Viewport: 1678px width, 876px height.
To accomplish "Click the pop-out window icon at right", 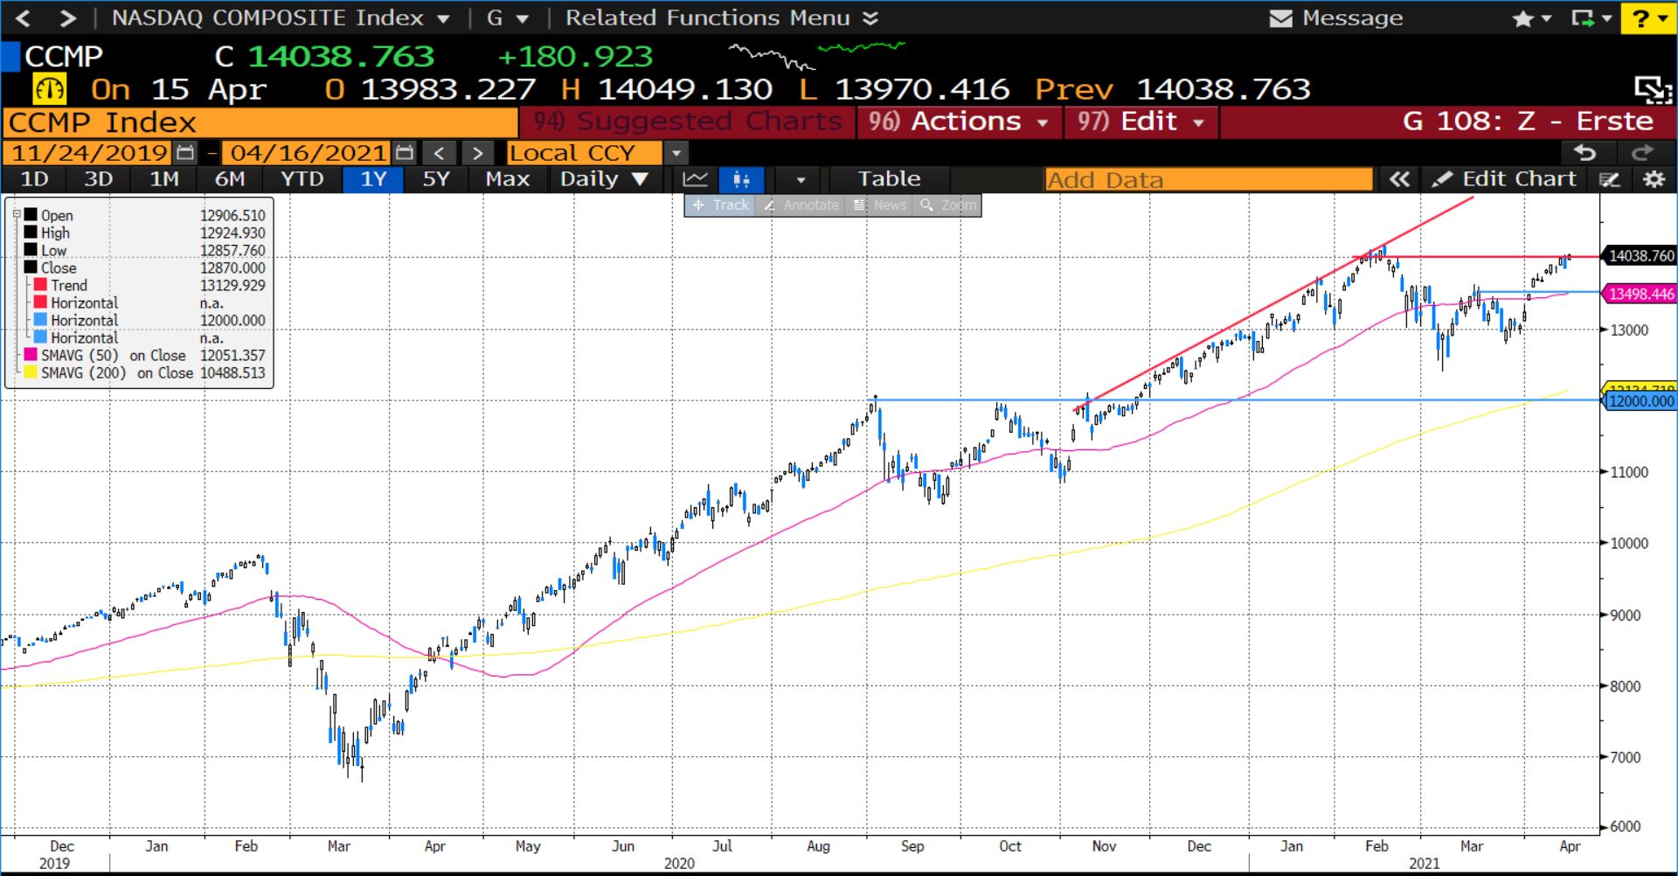I will [x=1653, y=90].
